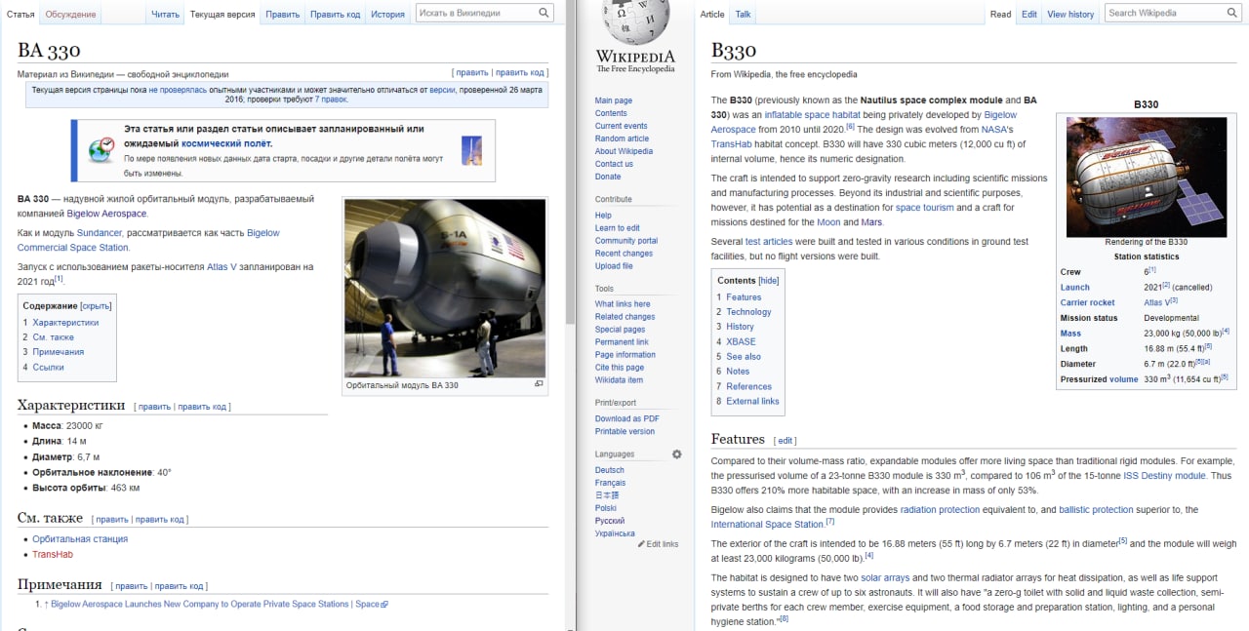Open the История tab
This screenshot has height=631, width=1249.
387,15
